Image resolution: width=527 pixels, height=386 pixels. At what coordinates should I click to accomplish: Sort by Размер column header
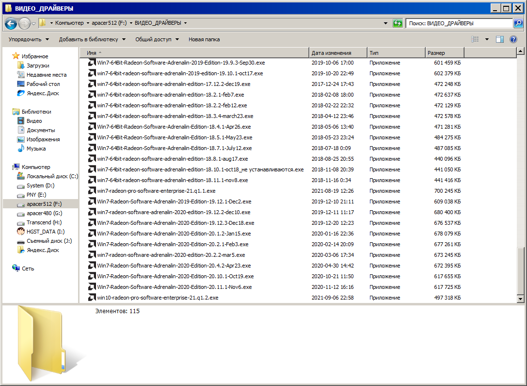tap(445, 53)
